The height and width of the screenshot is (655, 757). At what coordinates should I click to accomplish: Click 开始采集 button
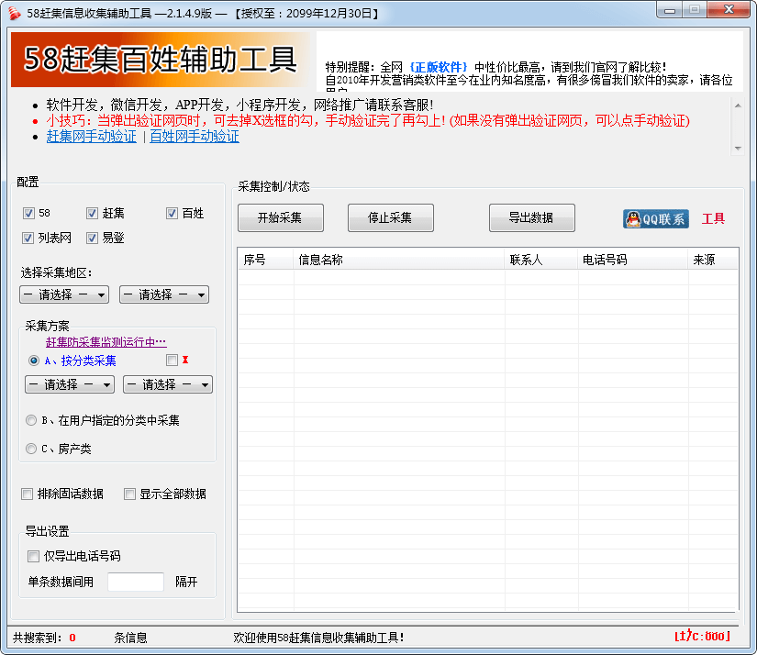pos(281,217)
